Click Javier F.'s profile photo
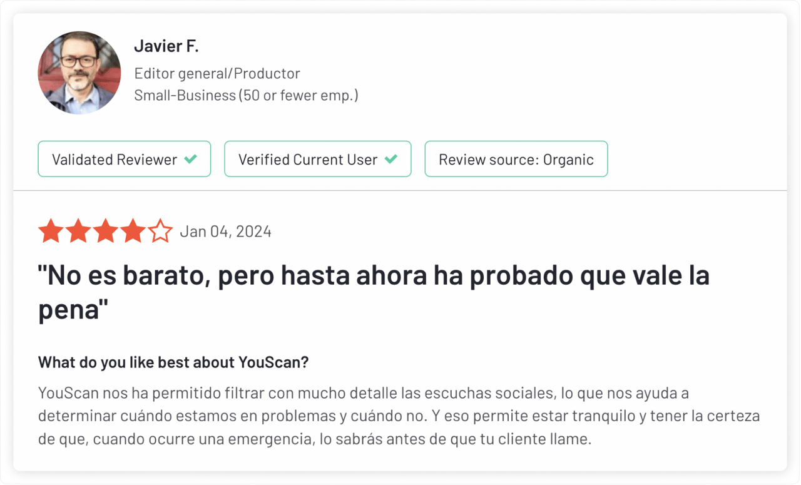 (79, 73)
